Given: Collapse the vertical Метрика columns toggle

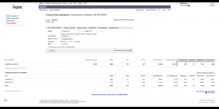Looking at the screenshot, I should coord(177,63).
